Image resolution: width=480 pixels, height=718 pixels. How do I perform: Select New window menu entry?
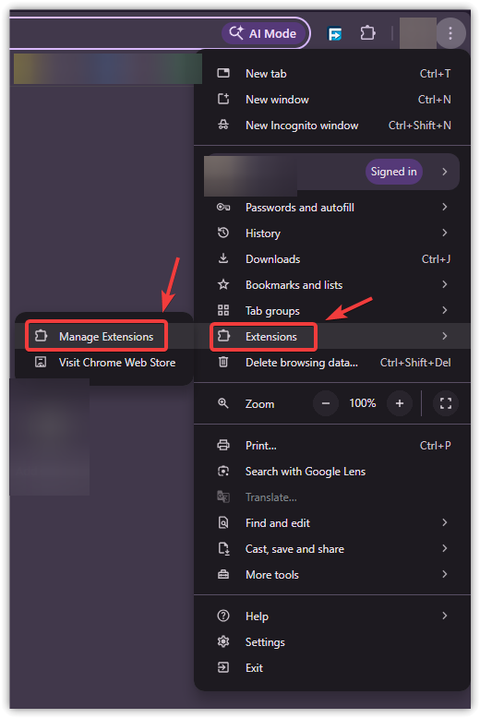332,100
